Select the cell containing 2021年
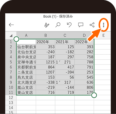The width and height of the screenshot is (116, 114). [65, 42]
